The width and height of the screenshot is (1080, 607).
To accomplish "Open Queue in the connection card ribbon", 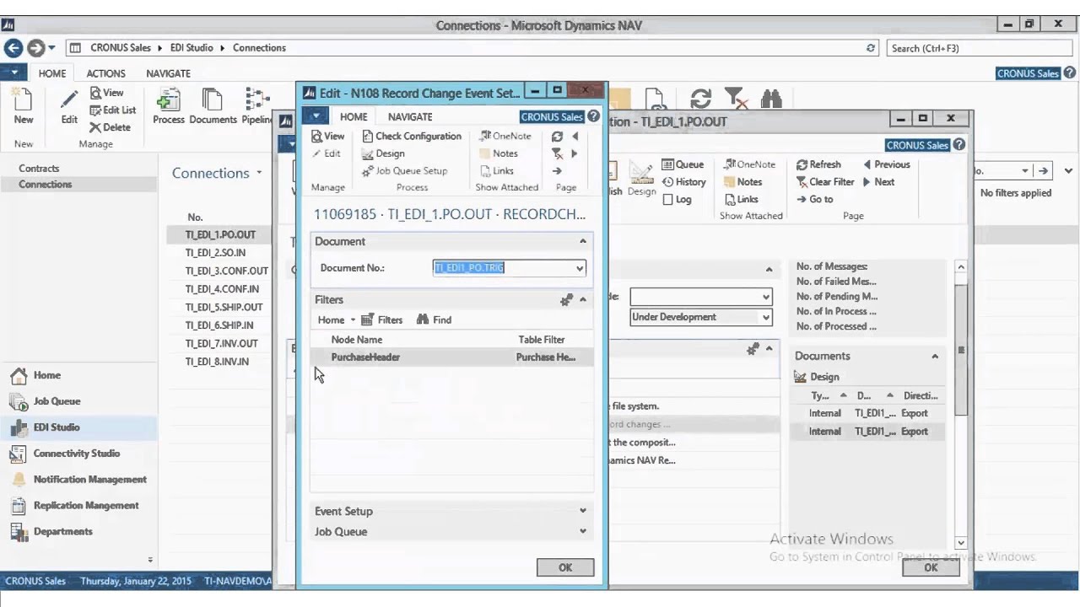I will coord(683,164).
